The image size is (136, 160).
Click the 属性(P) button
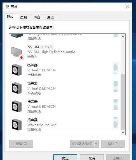(113, 144)
